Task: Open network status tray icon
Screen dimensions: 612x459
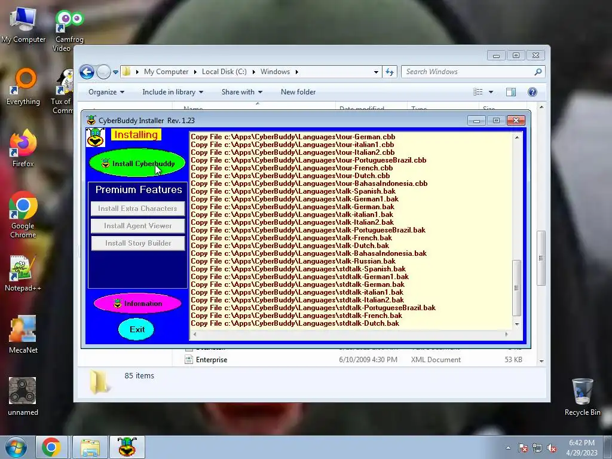Action: [x=537, y=448]
